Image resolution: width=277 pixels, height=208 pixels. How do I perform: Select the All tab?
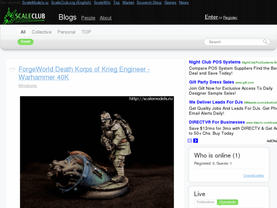click(23, 32)
